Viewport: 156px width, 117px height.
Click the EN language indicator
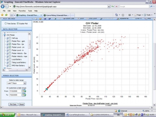pyautogui.click(x=118, y=115)
